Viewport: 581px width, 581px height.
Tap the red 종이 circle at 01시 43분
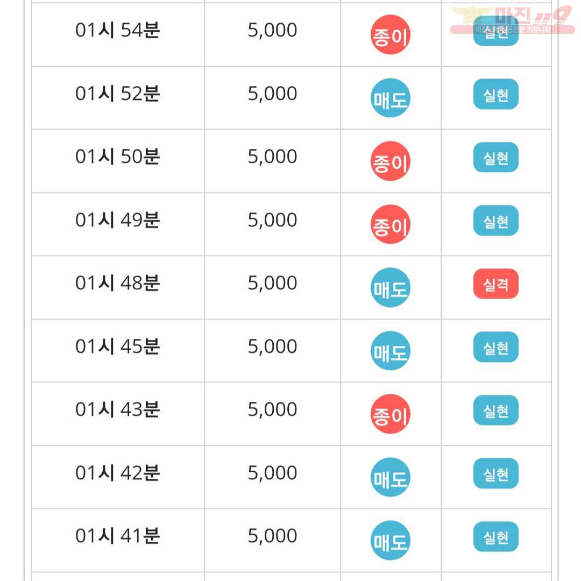(x=390, y=414)
